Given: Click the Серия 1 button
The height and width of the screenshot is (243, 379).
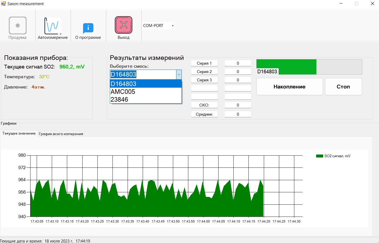Looking at the screenshot, I should (204, 63).
